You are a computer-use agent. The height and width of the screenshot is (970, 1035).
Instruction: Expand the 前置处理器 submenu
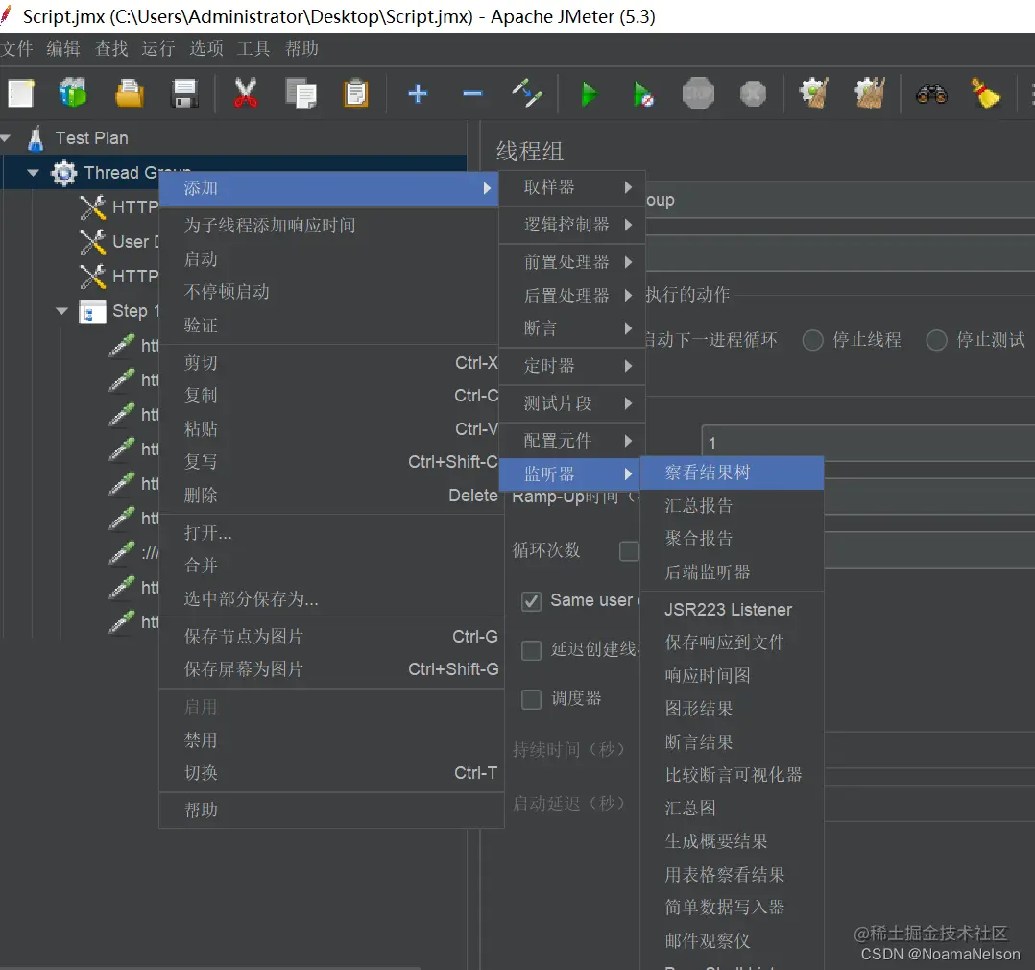[571, 262]
